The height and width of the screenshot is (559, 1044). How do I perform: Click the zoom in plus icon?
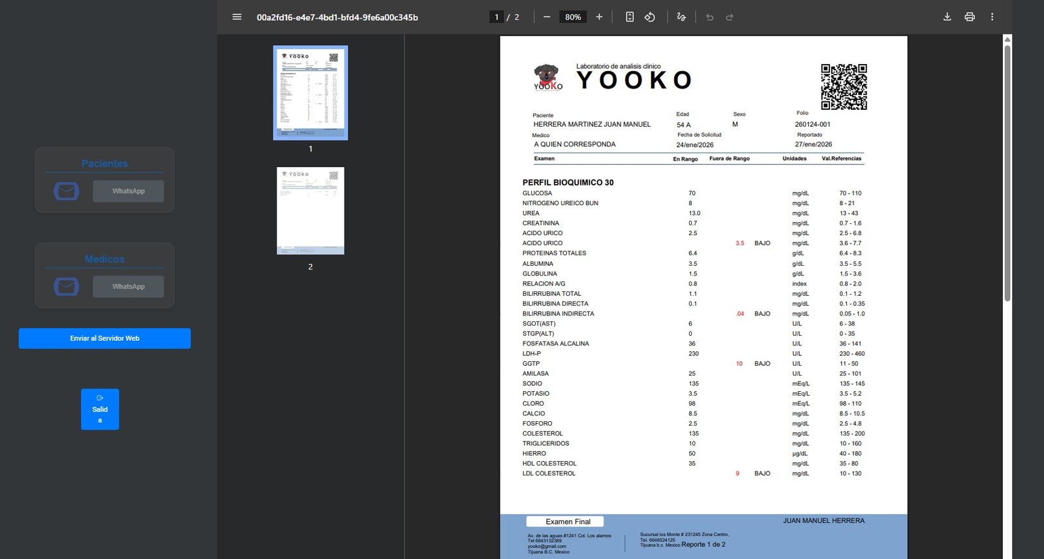(599, 17)
